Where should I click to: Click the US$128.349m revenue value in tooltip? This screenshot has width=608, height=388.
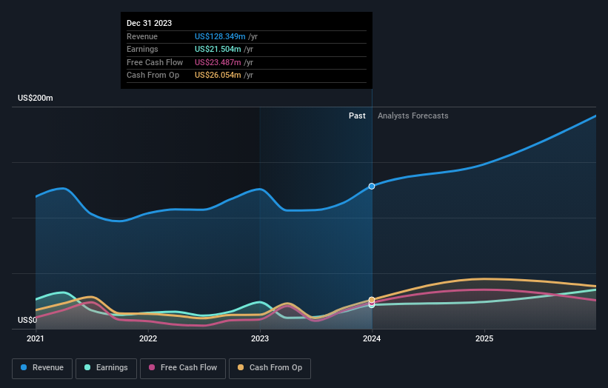pyautogui.click(x=220, y=36)
